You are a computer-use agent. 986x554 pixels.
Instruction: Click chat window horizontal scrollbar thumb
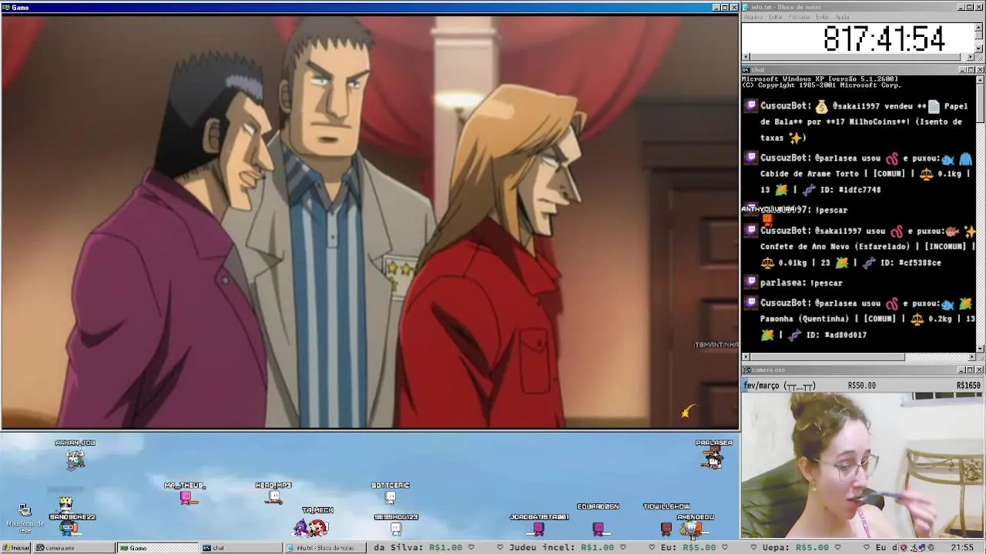coord(827,357)
